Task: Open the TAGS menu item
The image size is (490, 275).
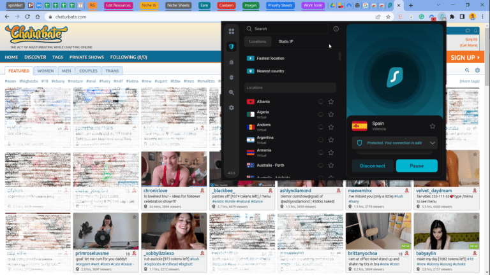Action: (x=58, y=57)
